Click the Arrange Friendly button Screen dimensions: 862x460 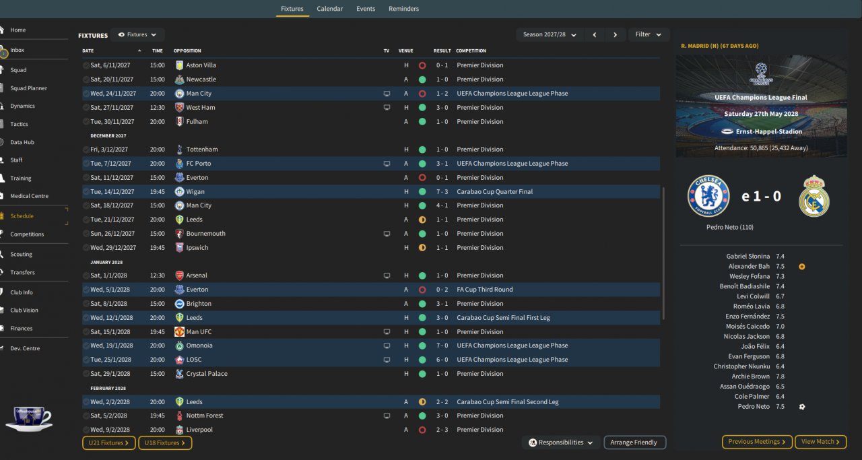point(635,442)
